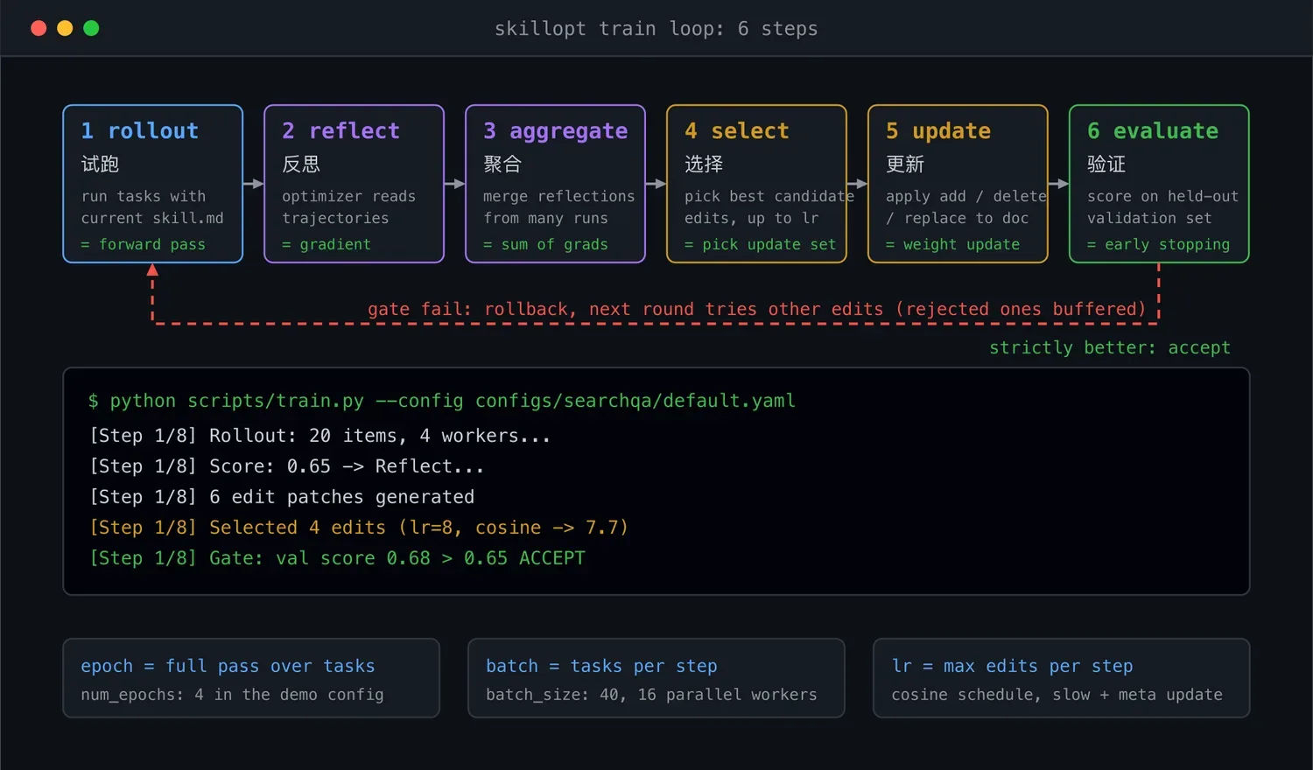Viewport: 1313px width, 770px height.
Task: Click the 'lr = max edits per step' heading
Action: pyautogui.click(x=1012, y=666)
